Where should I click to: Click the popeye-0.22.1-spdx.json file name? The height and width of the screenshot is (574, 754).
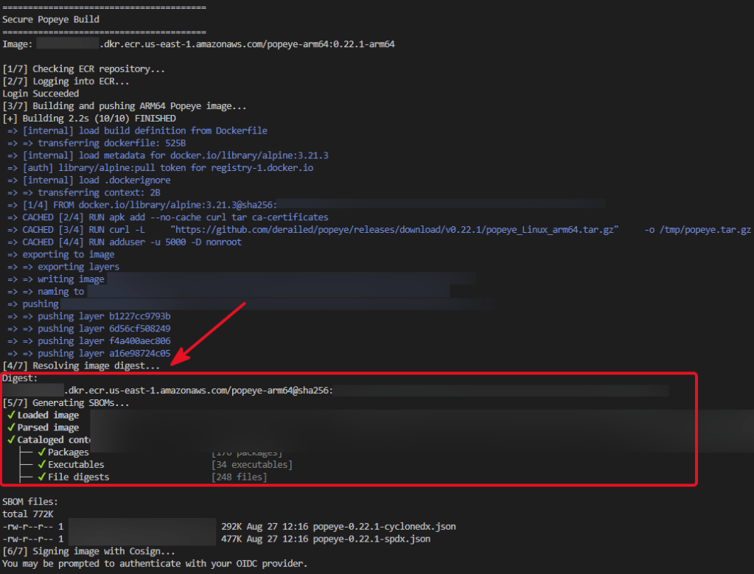tap(371, 539)
